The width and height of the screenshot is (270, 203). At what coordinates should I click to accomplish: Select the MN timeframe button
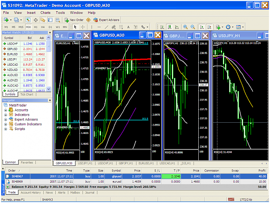coord(65,27)
